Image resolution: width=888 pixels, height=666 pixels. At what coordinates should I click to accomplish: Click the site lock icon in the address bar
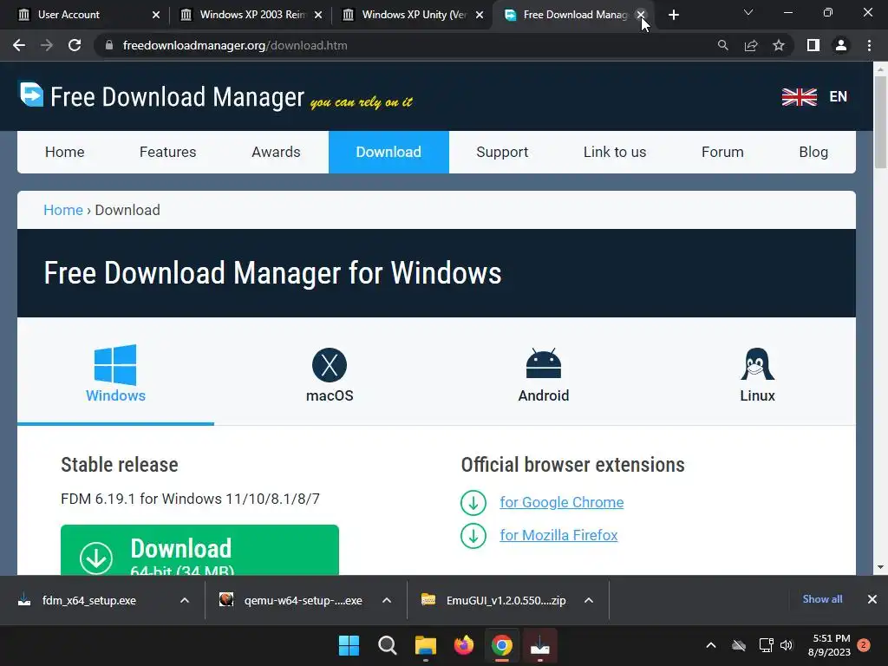point(109,45)
